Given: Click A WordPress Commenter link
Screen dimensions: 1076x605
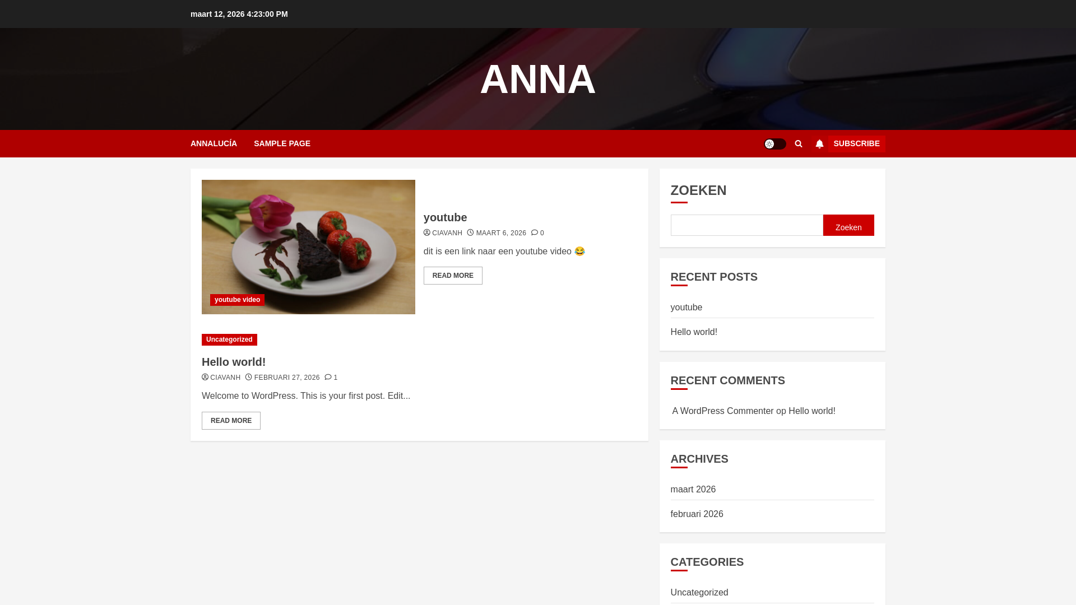Looking at the screenshot, I should point(722,411).
